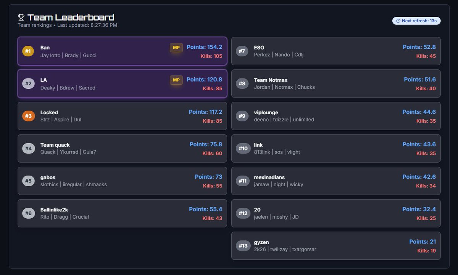Click the MP badge on team Ban

coord(176,48)
